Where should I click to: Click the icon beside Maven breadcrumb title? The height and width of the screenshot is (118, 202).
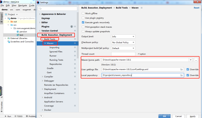142,8
